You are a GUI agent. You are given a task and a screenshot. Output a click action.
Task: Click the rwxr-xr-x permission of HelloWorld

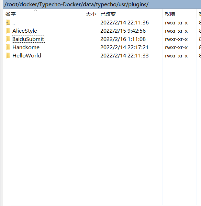(176, 56)
